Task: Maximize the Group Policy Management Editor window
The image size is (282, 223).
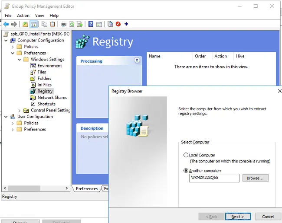Action: point(256,6)
